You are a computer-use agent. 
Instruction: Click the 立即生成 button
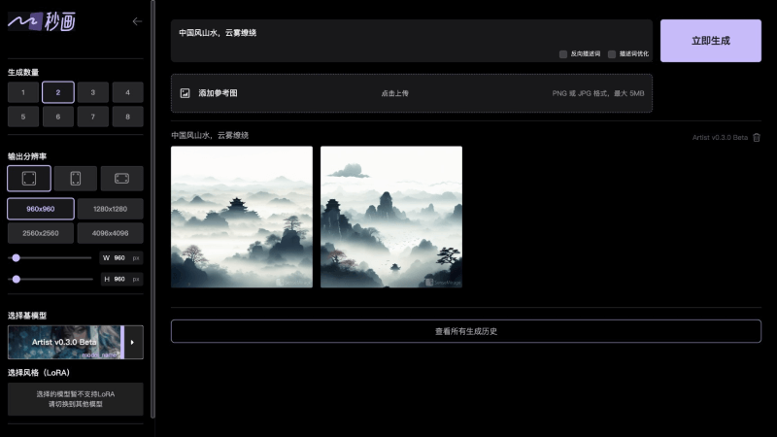tap(710, 41)
